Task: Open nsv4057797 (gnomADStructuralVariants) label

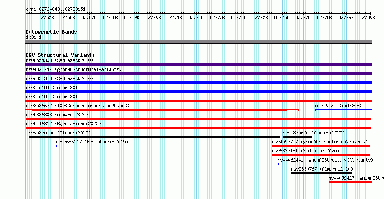Action: coord(320,142)
